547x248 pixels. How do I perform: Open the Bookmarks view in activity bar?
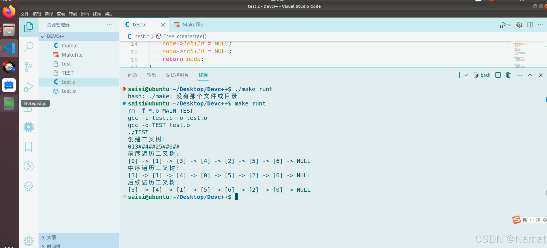click(x=28, y=147)
